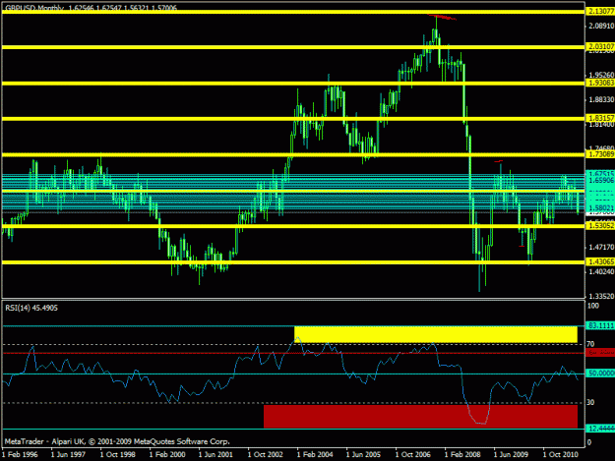This screenshot has height=461, width=615.
Task: Click the 1 Oct 1998 date label
Action: tap(118, 454)
